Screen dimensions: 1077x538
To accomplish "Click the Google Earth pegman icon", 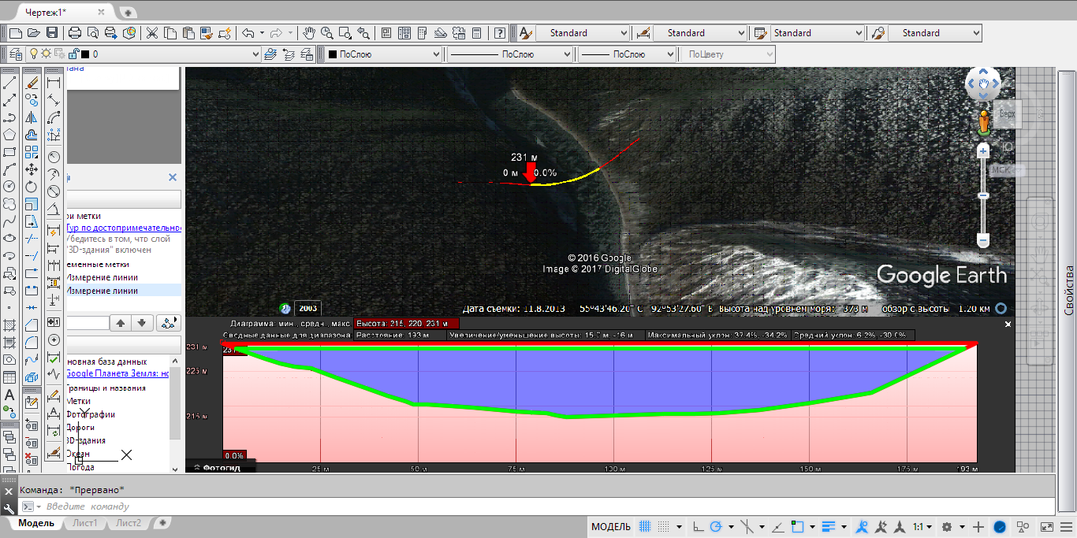I will (984, 122).
